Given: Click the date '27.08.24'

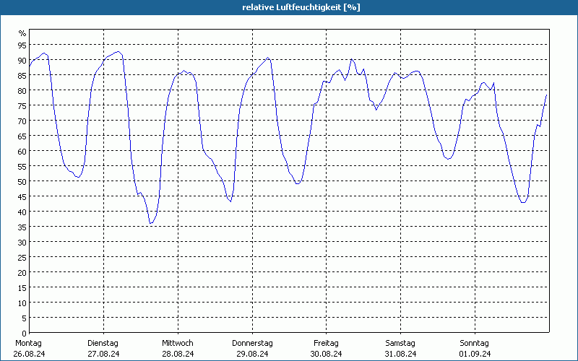Looking at the screenshot, I should (x=103, y=354).
